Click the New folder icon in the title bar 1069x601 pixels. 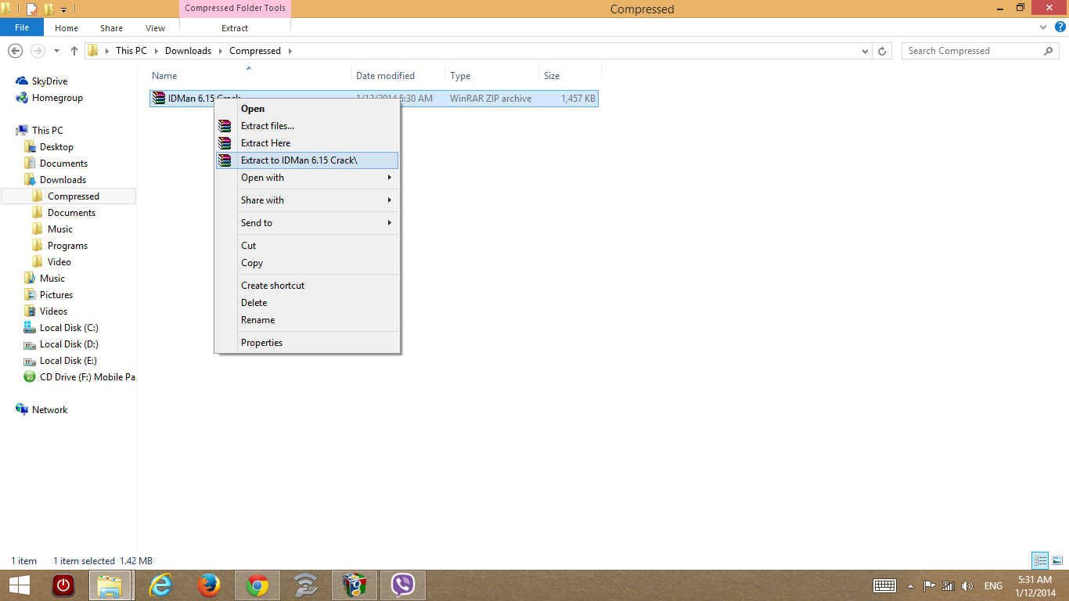pos(49,9)
